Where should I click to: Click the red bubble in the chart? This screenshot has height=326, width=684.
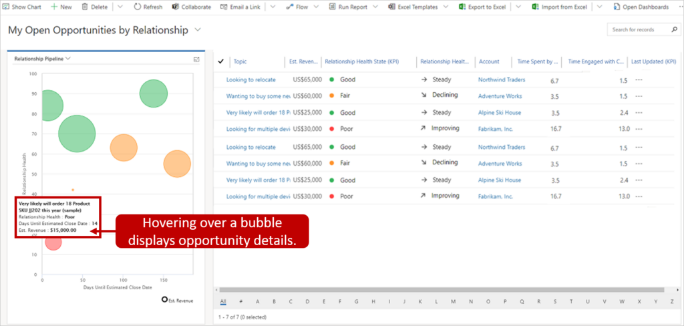tap(53, 242)
